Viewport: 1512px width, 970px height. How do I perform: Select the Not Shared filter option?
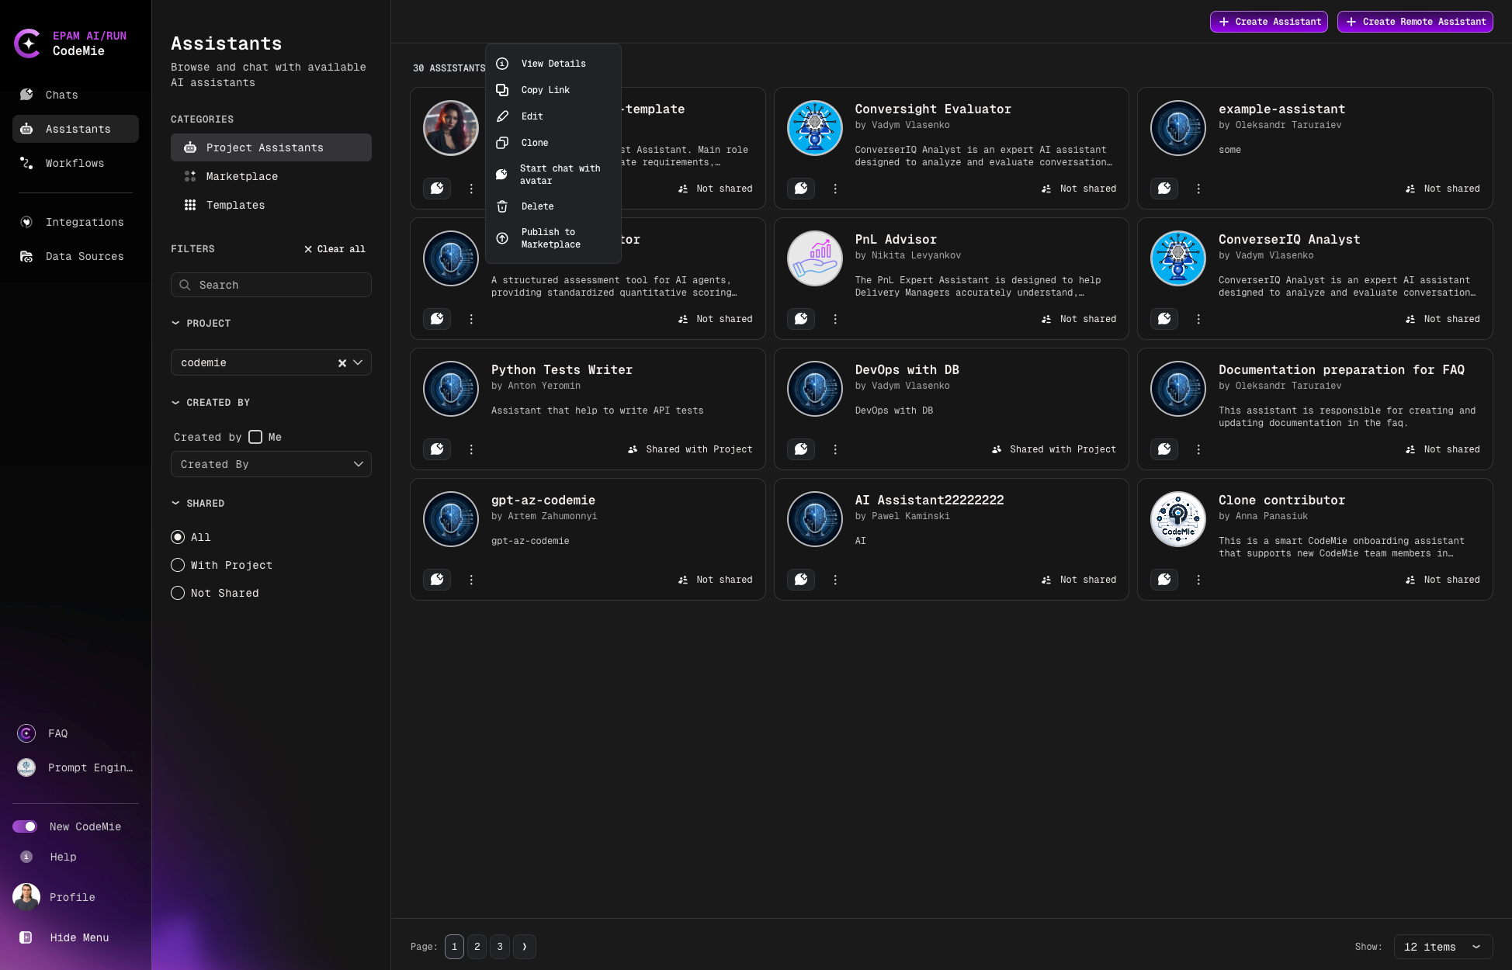click(178, 593)
